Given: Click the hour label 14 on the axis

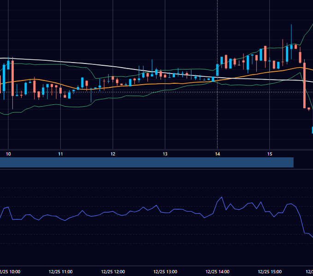Looking at the screenshot, I should tap(217, 154).
